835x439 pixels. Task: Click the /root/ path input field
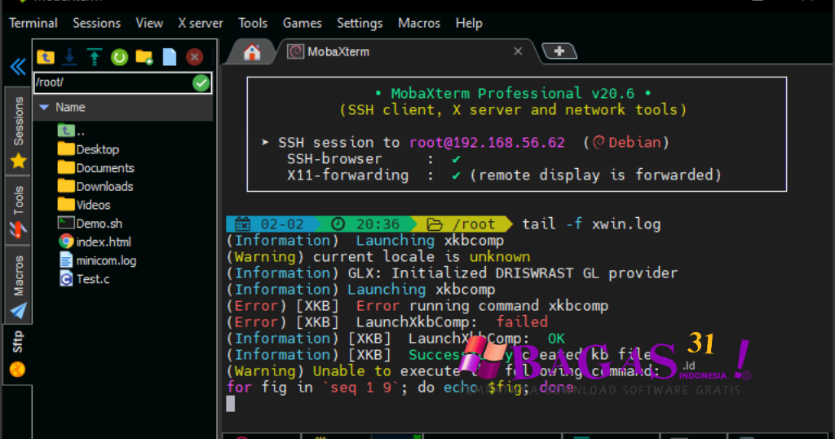pyautogui.click(x=113, y=82)
